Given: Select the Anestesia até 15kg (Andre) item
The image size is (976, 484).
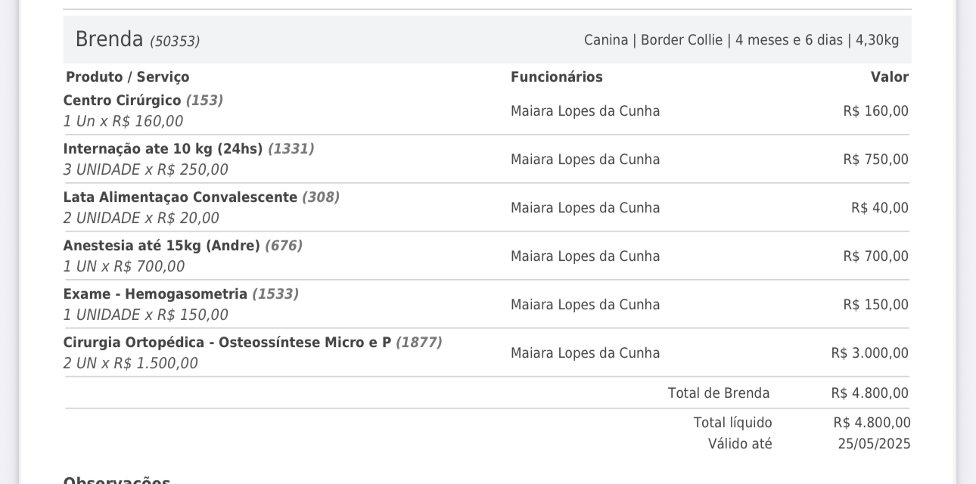Looking at the screenshot, I should [x=183, y=246].
